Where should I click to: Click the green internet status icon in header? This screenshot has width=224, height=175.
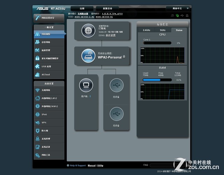tap(177, 15)
